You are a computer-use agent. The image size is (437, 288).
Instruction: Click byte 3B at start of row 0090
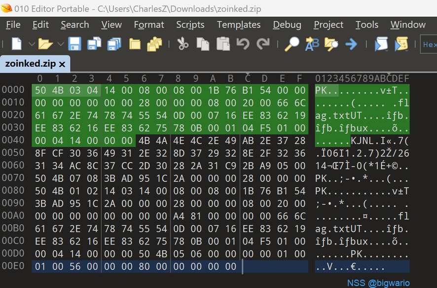click(x=40, y=204)
